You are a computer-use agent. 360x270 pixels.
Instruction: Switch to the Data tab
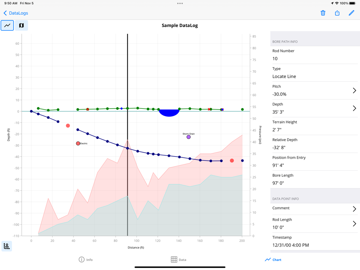(x=182, y=260)
